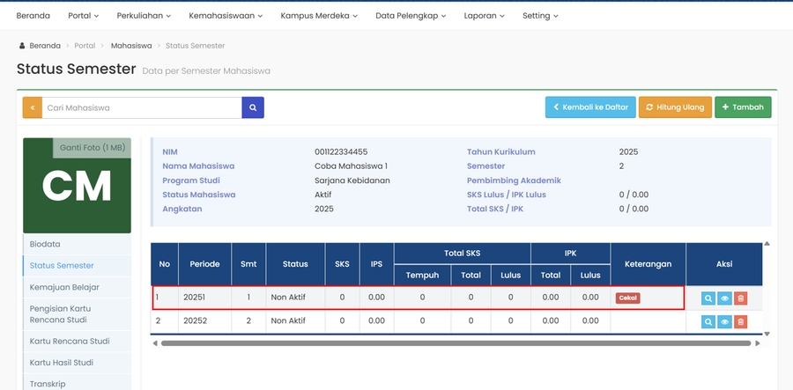Delete the period 20251 row via trash icon
The height and width of the screenshot is (390, 793).
point(740,298)
